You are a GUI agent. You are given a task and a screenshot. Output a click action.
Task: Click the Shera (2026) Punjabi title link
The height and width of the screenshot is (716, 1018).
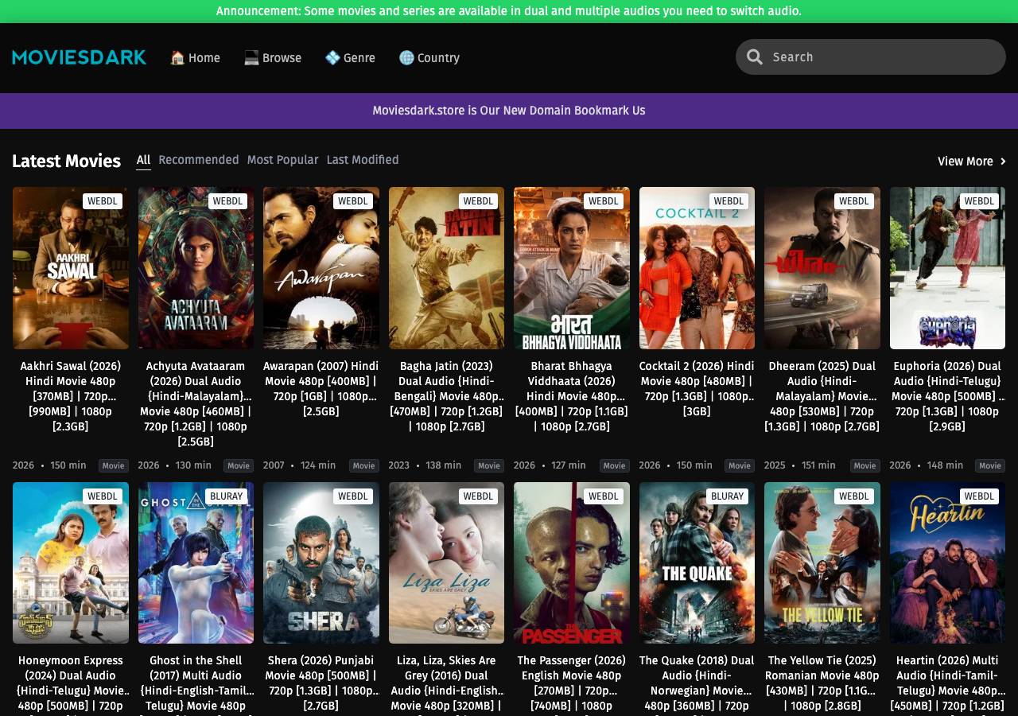click(x=321, y=683)
